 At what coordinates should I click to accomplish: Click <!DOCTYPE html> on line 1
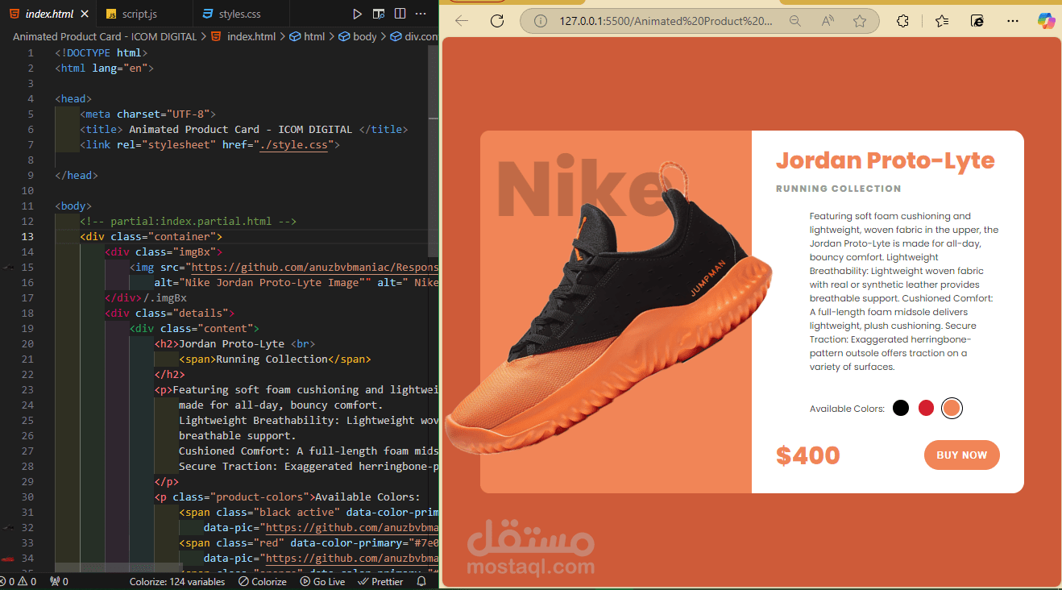(101, 53)
